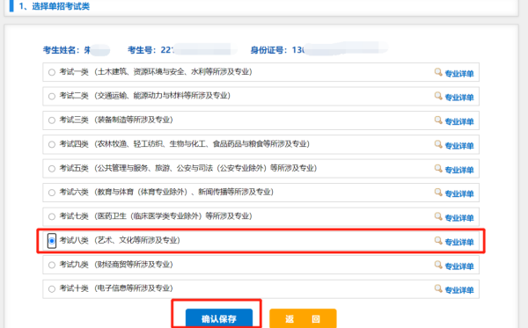Click magnifier icon for 考试一类 details

click(x=438, y=72)
